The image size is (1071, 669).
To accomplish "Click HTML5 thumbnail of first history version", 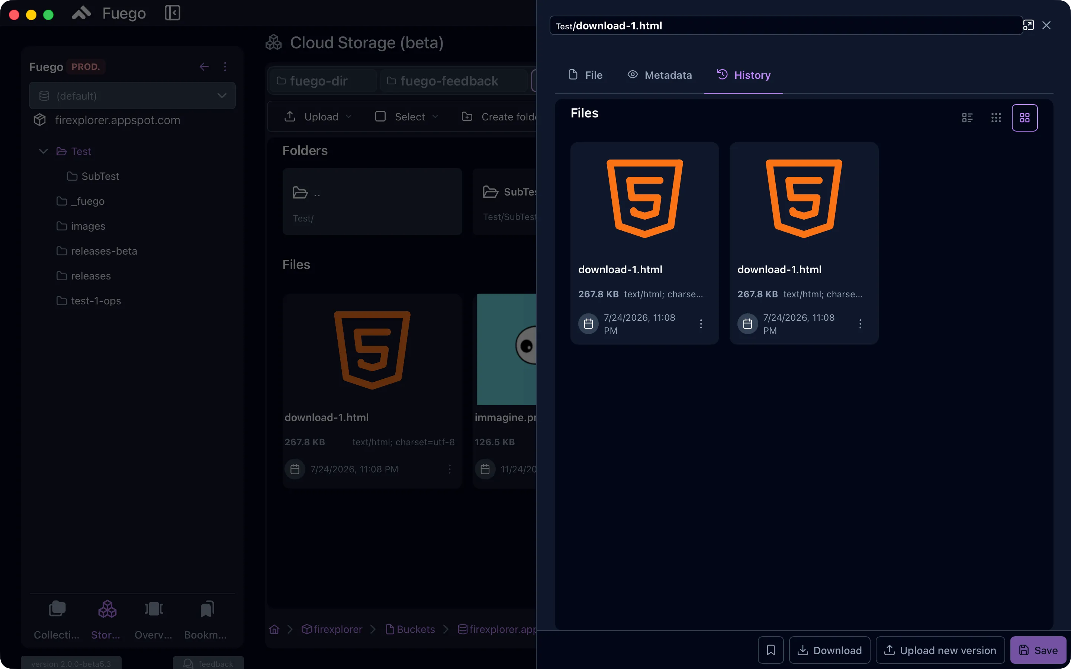I will (644, 198).
